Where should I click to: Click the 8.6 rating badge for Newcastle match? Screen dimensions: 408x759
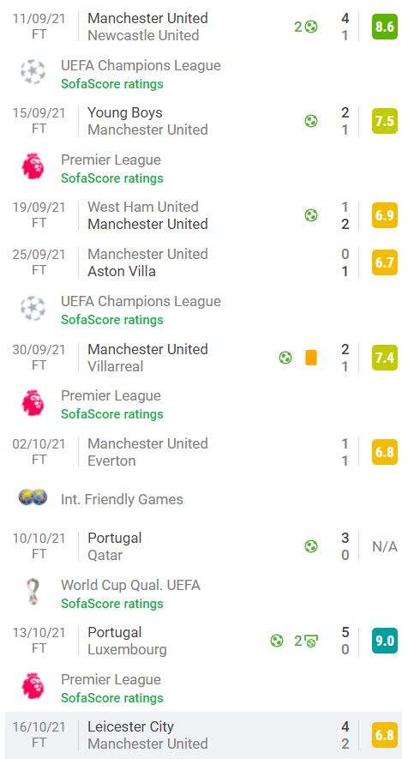coord(384,27)
